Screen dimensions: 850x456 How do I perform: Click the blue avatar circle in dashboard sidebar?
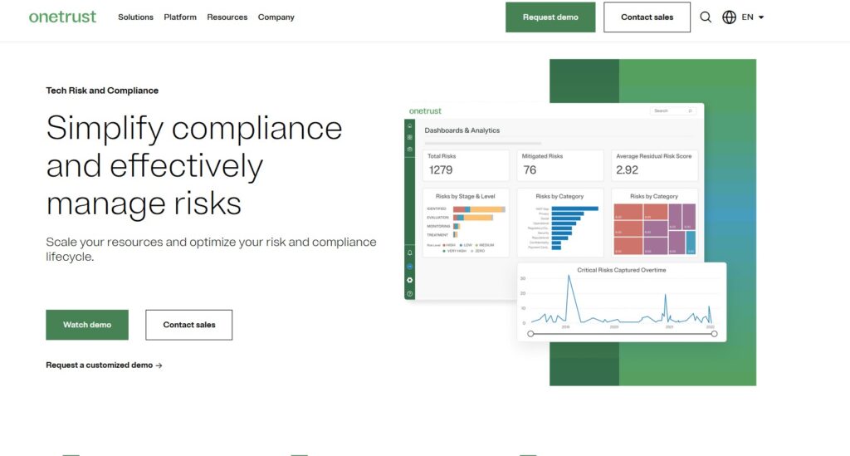point(410,267)
